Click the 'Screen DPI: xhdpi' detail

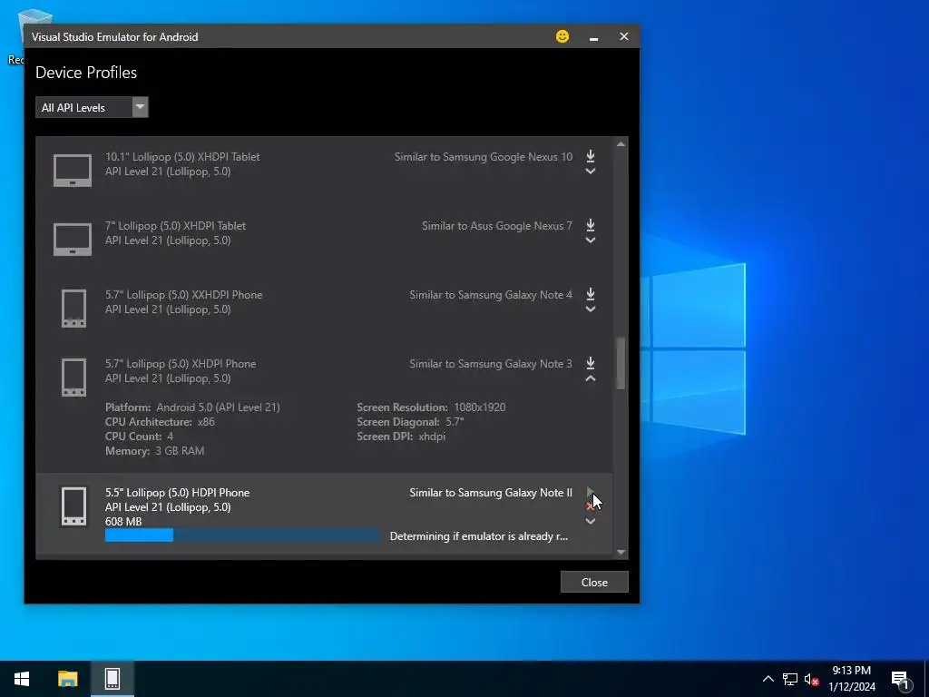pos(401,437)
